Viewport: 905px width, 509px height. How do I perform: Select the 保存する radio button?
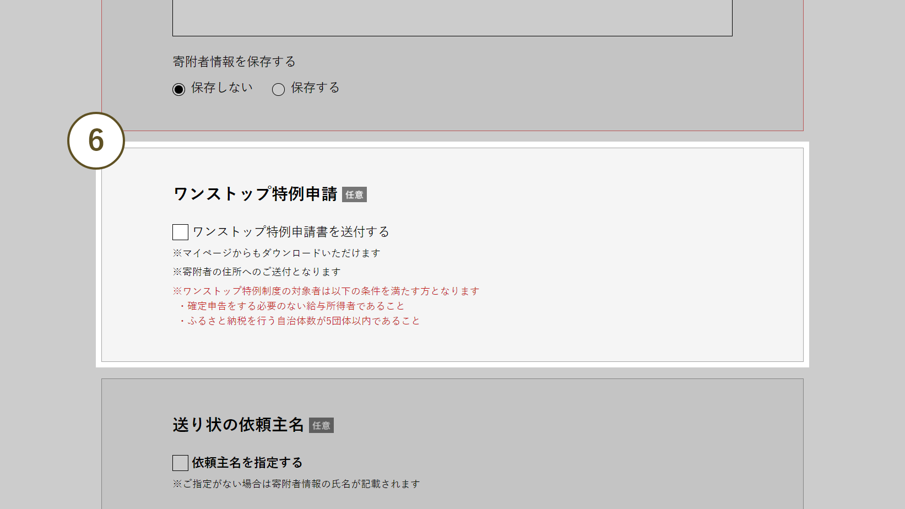pyautogui.click(x=278, y=89)
